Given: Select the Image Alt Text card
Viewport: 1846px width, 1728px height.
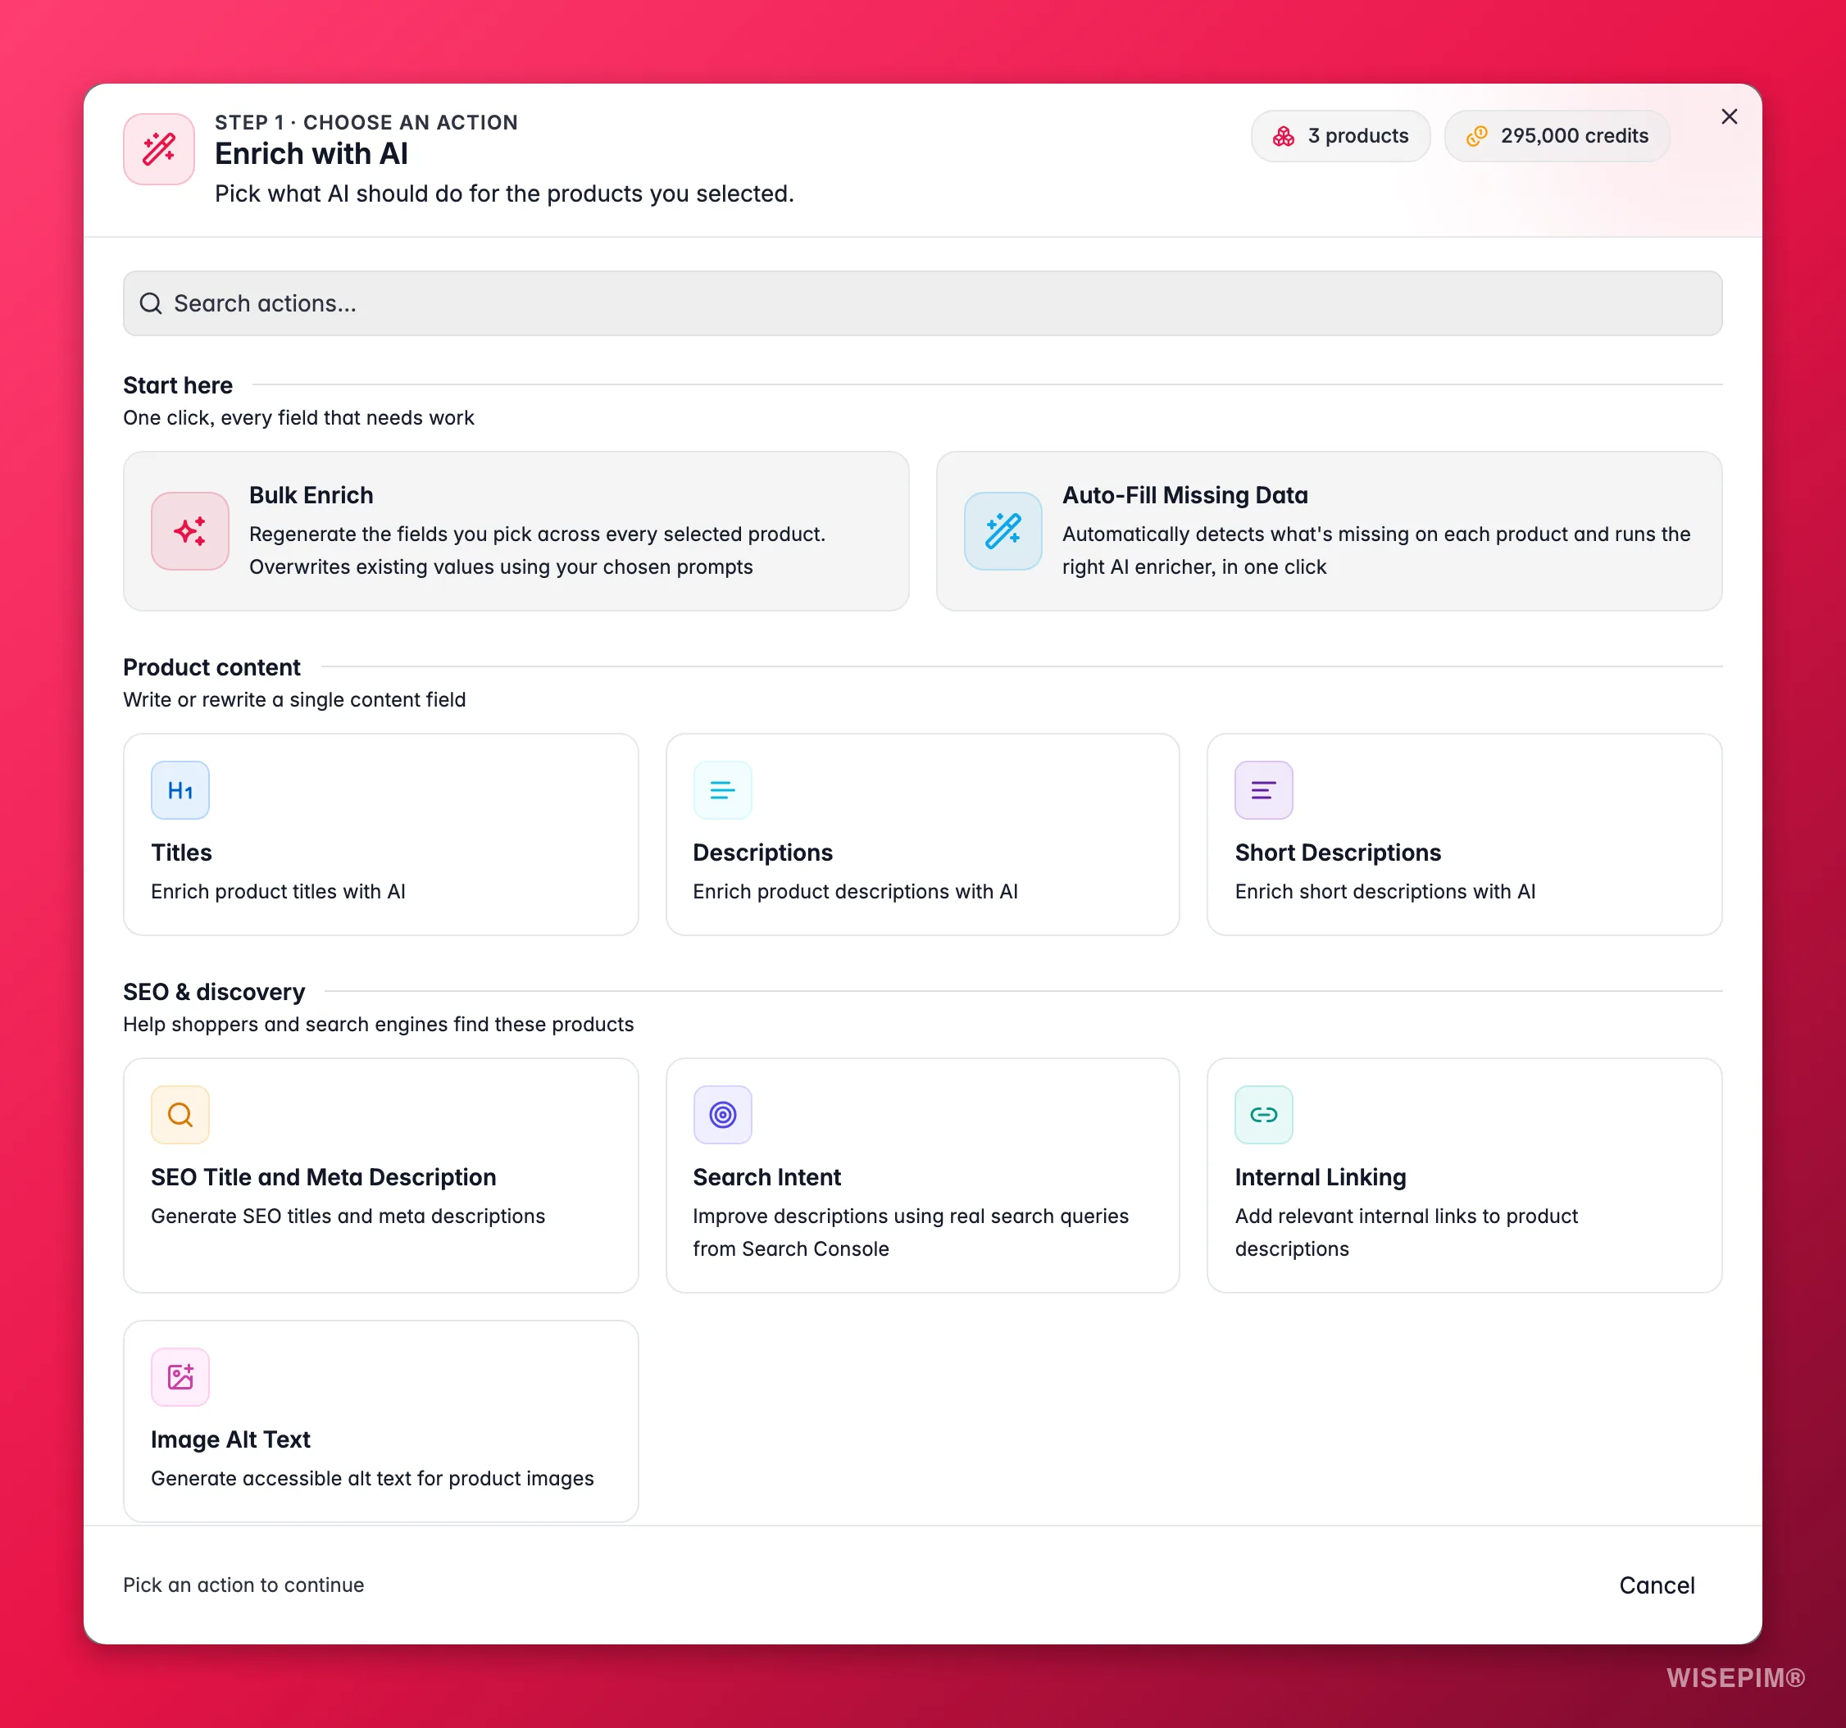Looking at the screenshot, I should 380,1421.
